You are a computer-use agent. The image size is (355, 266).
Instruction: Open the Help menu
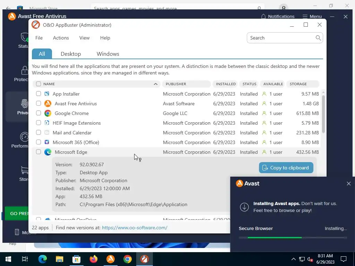click(x=105, y=38)
